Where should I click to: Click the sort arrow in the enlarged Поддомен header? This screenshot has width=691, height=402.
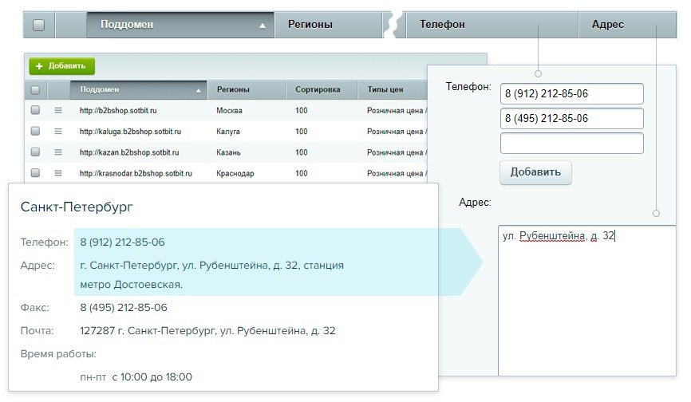click(263, 26)
